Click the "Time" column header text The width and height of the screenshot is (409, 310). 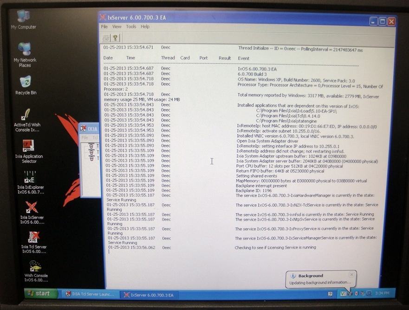pyautogui.click(x=130, y=58)
